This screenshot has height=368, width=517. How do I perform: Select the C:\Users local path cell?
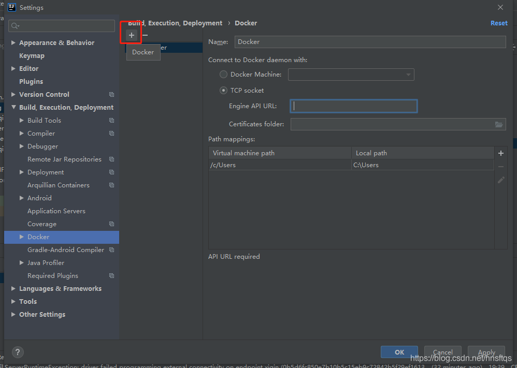[x=423, y=165]
